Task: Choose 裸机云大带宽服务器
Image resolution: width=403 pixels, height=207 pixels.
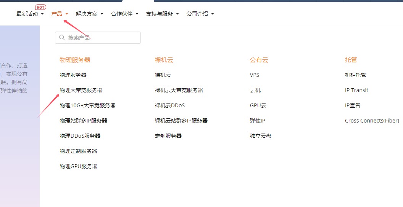Action: [179, 90]
